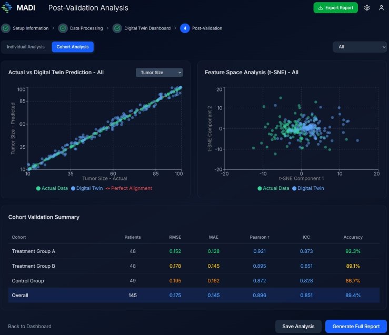Click the Data Processing checkmark icon

coord(63,28)
